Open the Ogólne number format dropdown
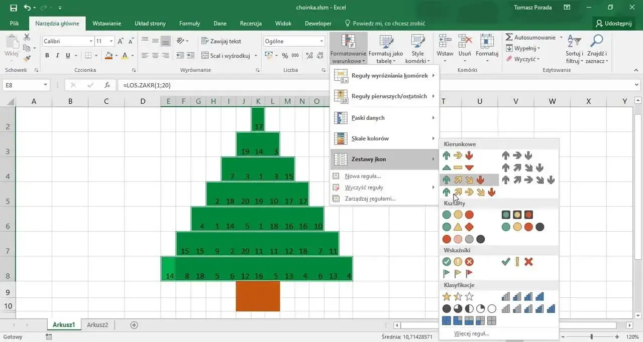Image resolution: width=643 pixels, height=342 pixels. tap(321, 41)
